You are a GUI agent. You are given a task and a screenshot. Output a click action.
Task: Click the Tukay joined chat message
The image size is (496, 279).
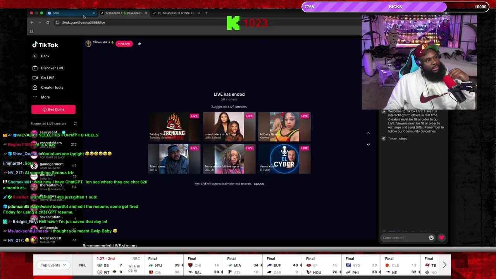pyautogui.click(x=398, y=139)
